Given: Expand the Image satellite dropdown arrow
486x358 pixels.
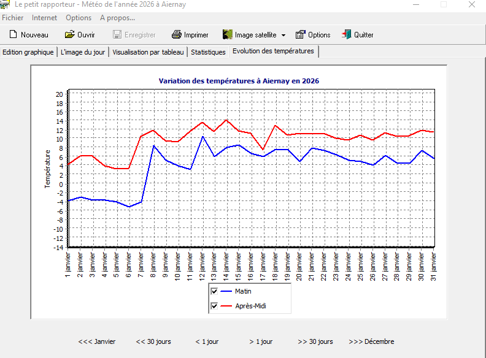Looking at the screenshot, I should pyautogui.click(x=283, y=35).
